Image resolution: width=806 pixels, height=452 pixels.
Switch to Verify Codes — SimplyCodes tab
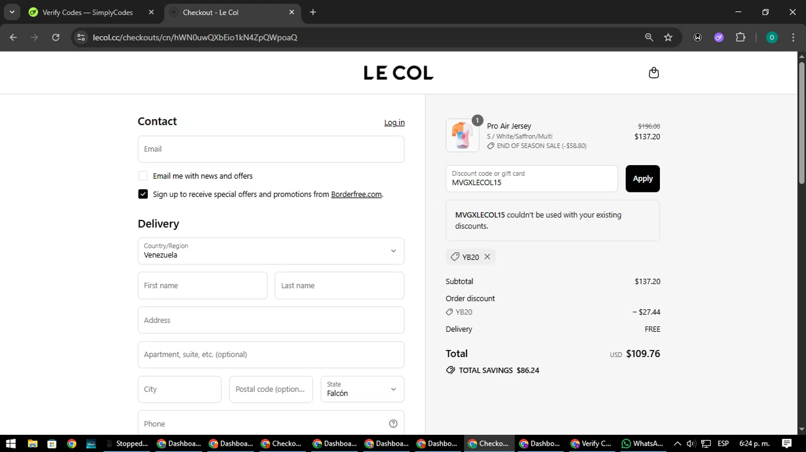click(89, 12)
